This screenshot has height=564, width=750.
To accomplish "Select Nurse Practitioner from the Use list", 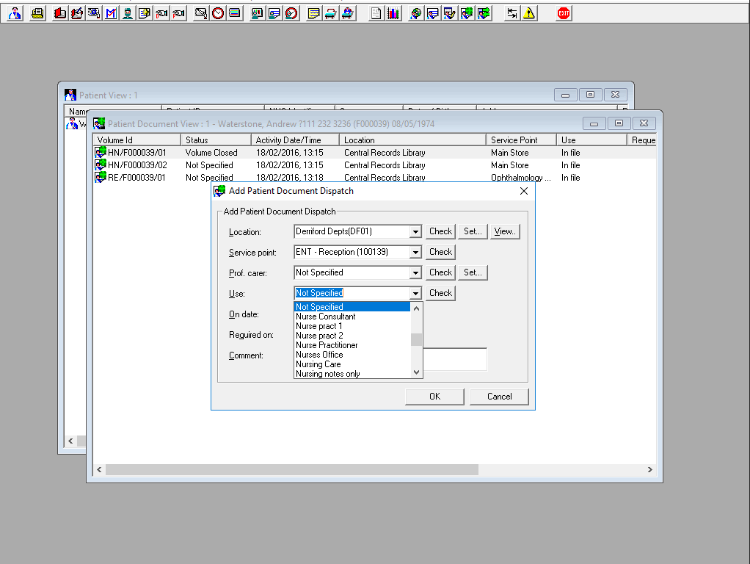I will pos(352,345).
